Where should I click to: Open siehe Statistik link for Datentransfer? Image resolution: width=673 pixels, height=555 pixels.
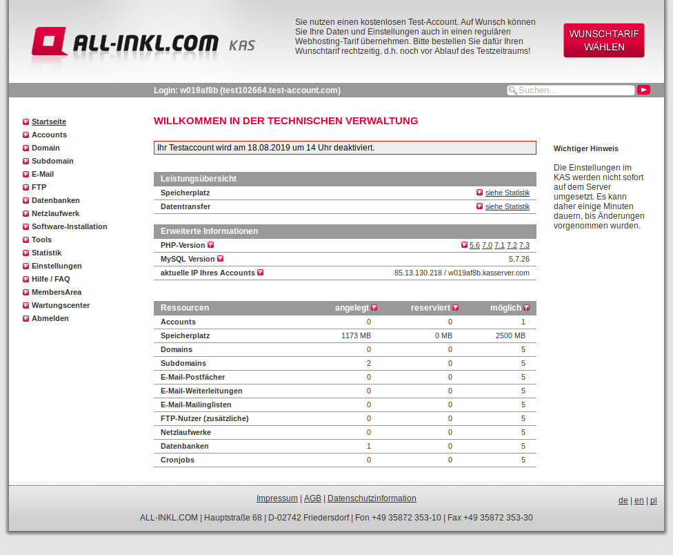(x=508, y=206)
